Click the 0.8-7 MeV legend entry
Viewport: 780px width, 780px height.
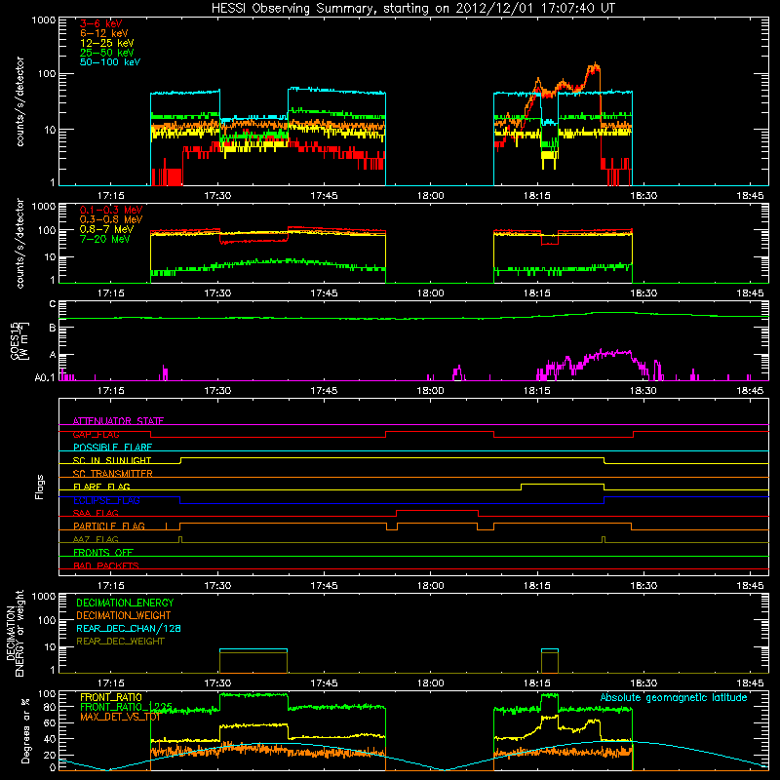106,229
